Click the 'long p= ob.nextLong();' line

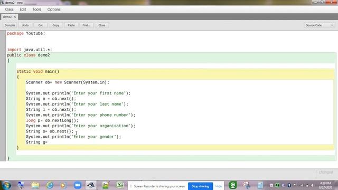click(x=52, y=120)
